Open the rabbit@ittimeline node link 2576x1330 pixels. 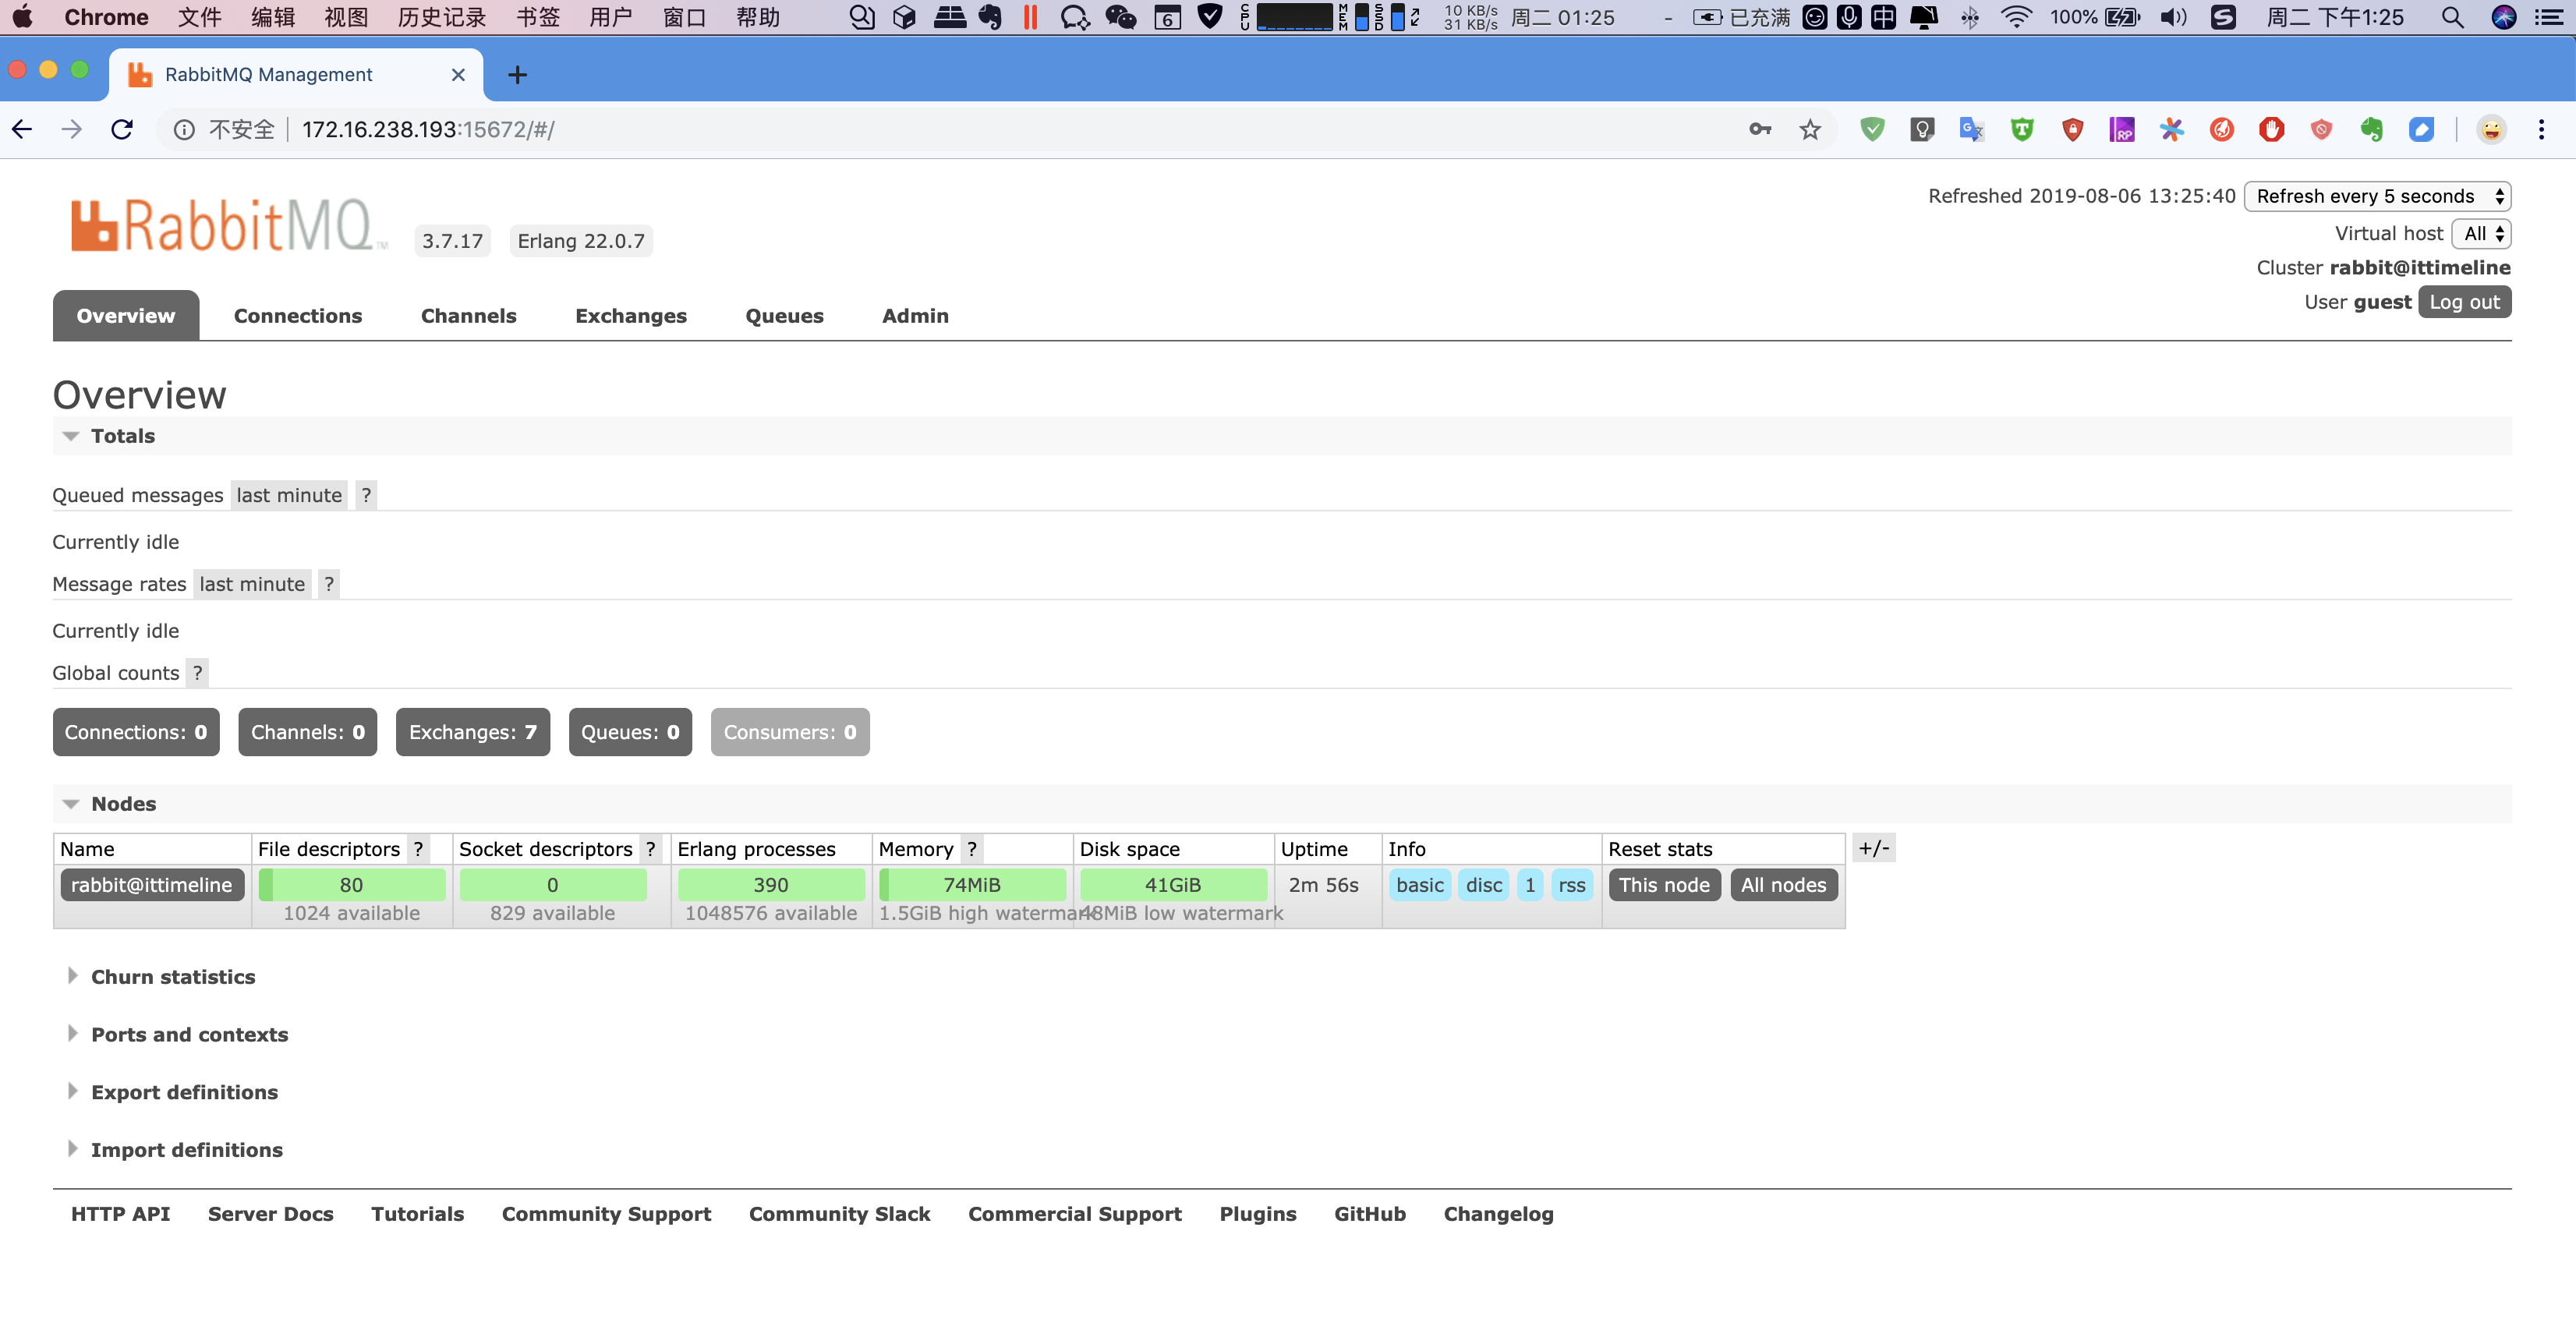(152, 885)
